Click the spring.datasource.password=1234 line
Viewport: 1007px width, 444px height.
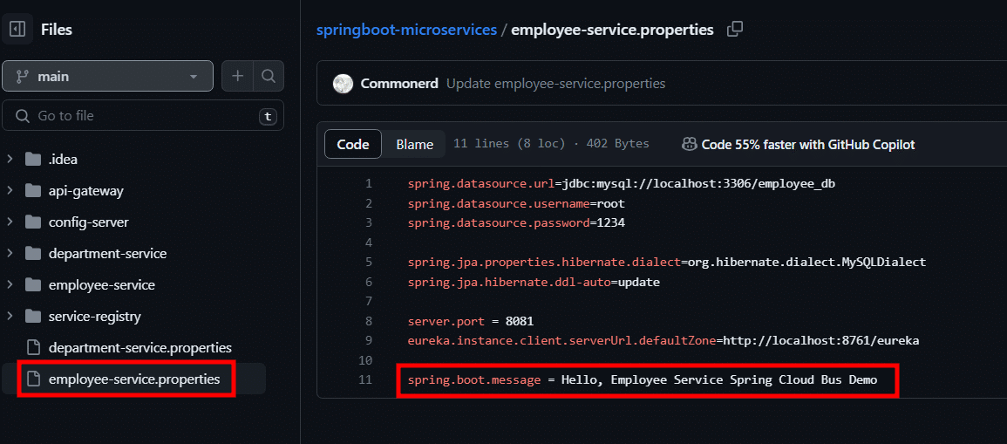(515, 223)
